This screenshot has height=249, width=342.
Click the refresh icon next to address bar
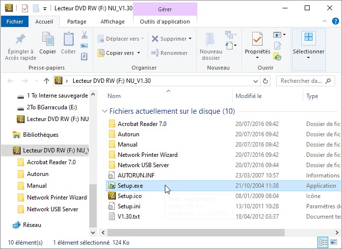[265, 81]
